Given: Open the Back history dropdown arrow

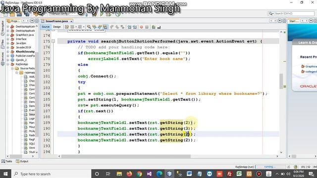Looking at the screenshot, I should [76, 27].
